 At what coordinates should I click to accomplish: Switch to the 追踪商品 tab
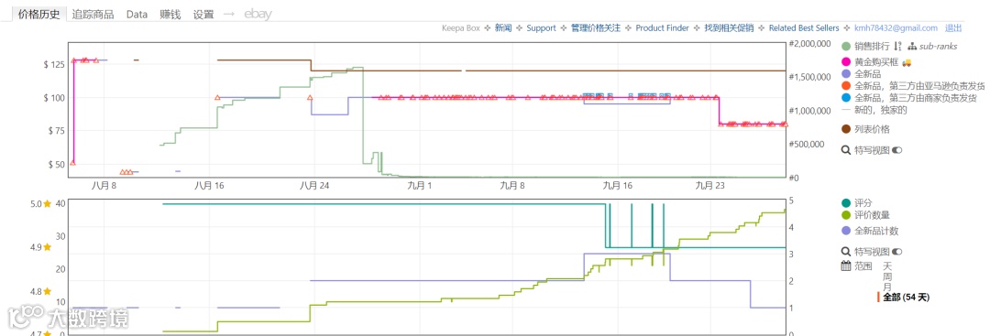pos(93,15)
